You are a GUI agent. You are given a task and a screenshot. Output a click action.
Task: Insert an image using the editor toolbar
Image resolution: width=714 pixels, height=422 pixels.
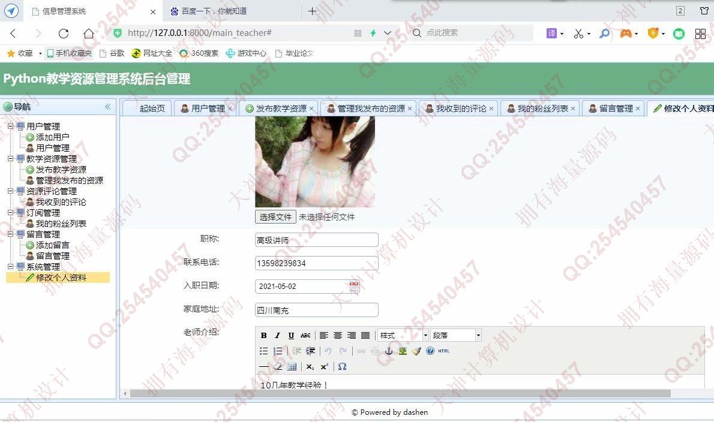click(403, 351)
